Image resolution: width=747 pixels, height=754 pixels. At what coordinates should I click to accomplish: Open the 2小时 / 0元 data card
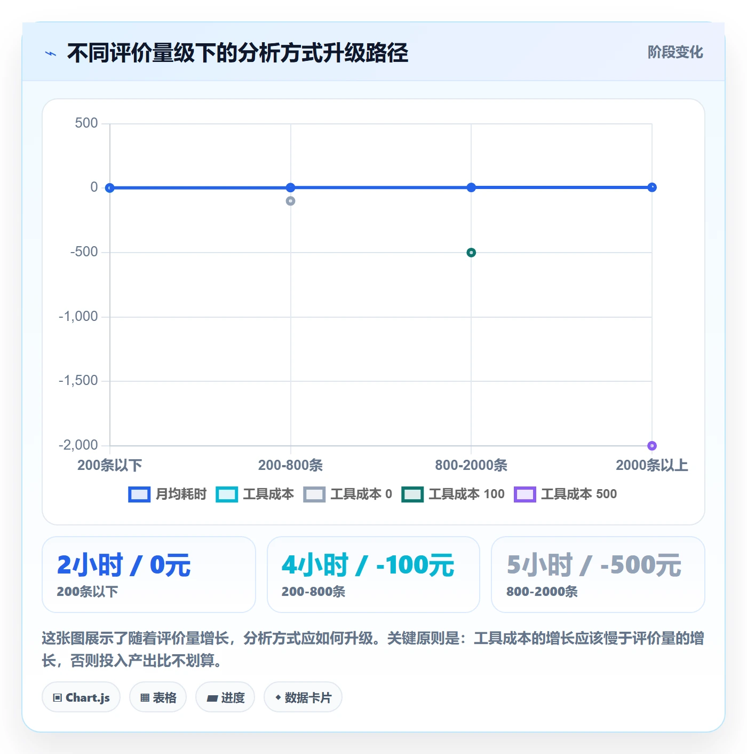click(x=149, y=575)
